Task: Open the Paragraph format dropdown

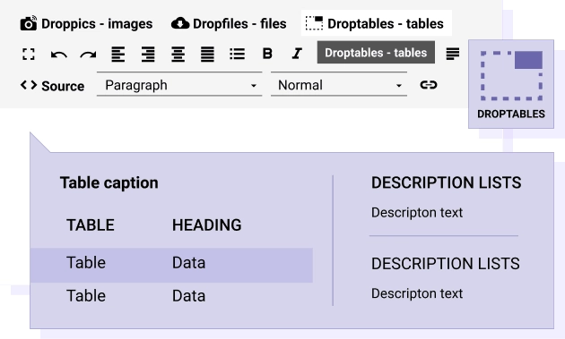Action: pyautogui.click(x=179, y=85)
